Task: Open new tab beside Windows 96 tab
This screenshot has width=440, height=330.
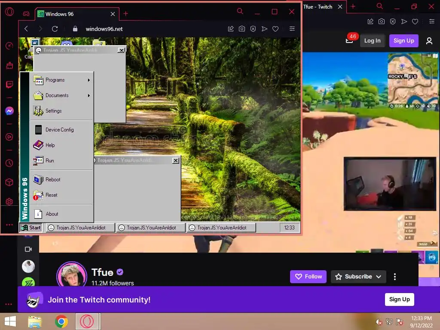Action: tap(126, 14)
